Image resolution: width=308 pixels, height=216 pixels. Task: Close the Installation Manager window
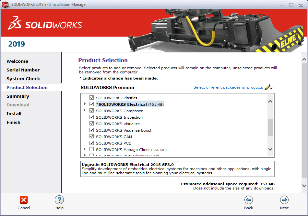pos(301,5)
